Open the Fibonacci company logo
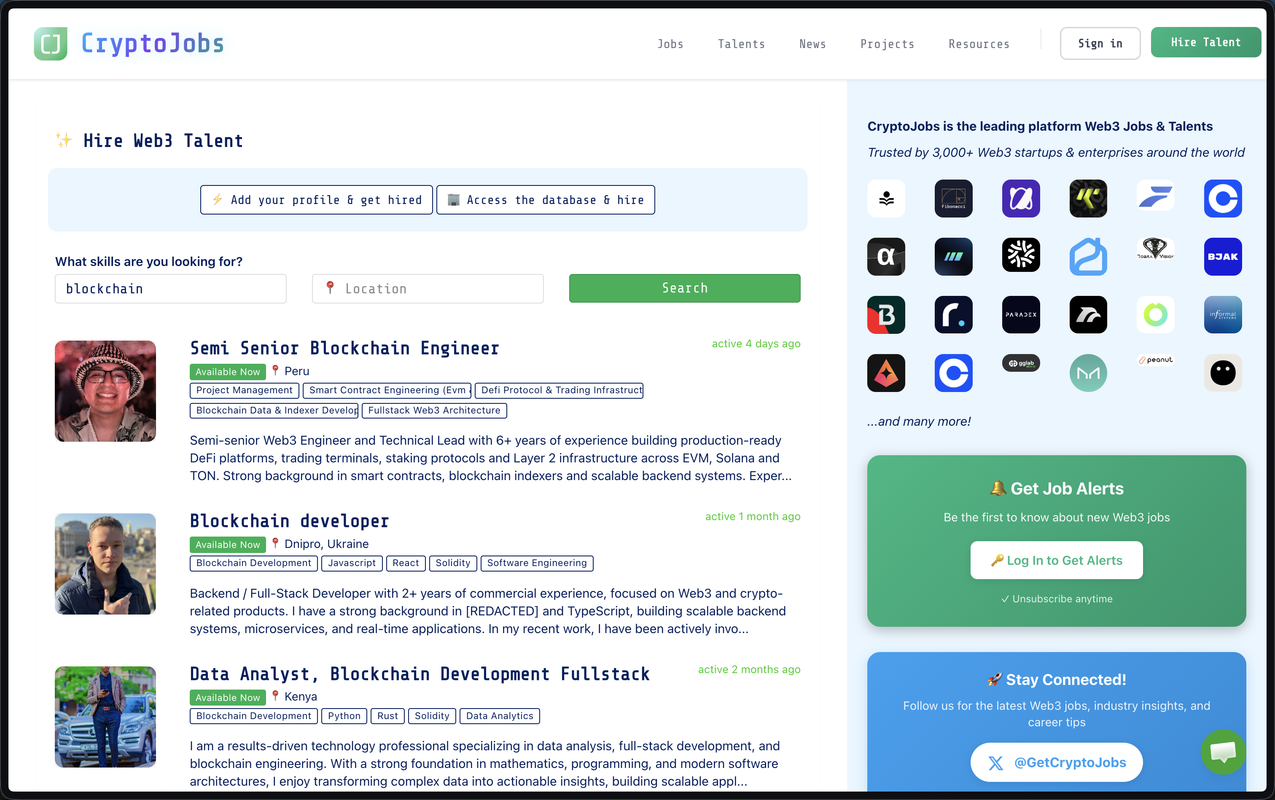The height and width of the screenshot is (800, 1275). 953,199
